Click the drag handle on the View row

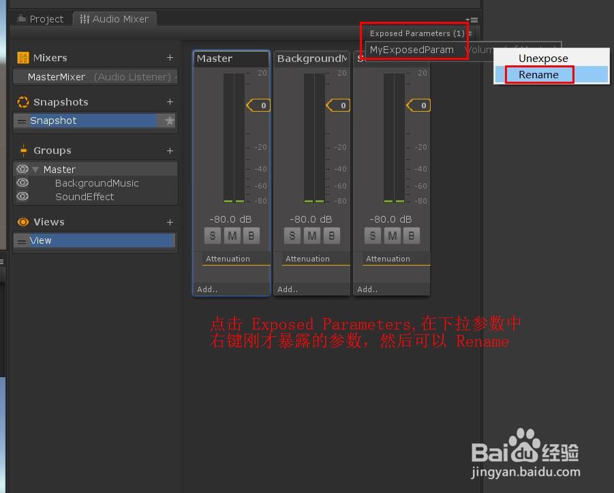(x=22, y=242)
